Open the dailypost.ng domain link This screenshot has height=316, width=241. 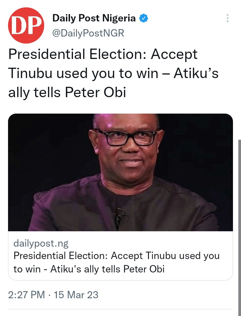(x=41, y=243)
